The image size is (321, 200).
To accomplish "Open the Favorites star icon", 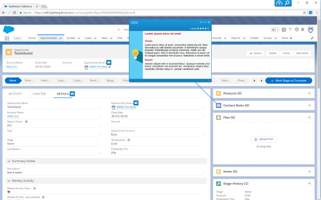I will pyautogui.click(x=273, y=29).
